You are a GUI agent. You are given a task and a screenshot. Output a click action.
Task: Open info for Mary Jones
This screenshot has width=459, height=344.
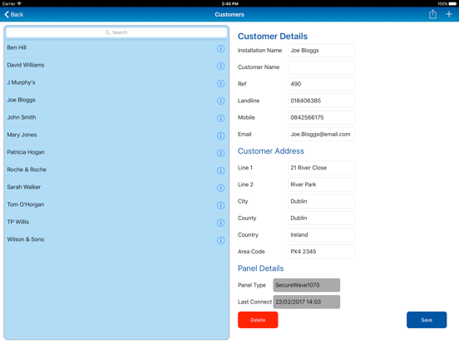tap(220, 135)
